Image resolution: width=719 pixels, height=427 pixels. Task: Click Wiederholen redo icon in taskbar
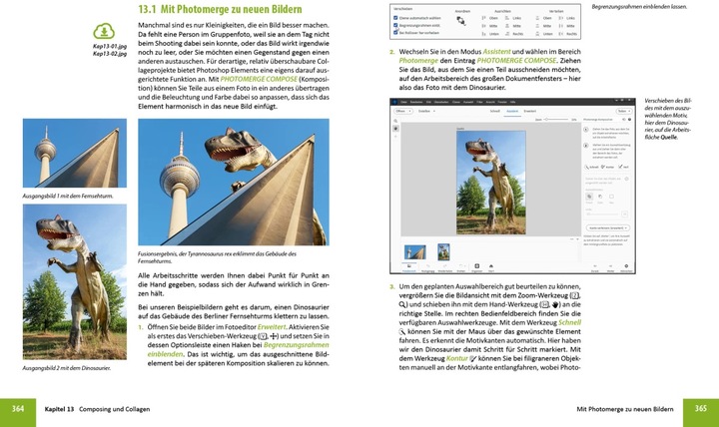(444, 267)
